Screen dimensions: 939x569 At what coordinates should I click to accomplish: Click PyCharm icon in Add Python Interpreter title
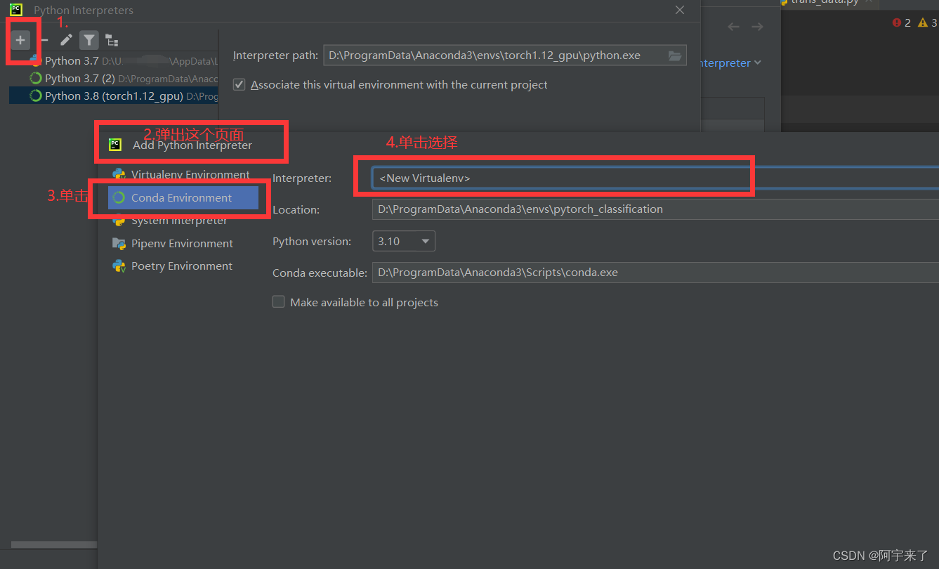coord(115,145)
